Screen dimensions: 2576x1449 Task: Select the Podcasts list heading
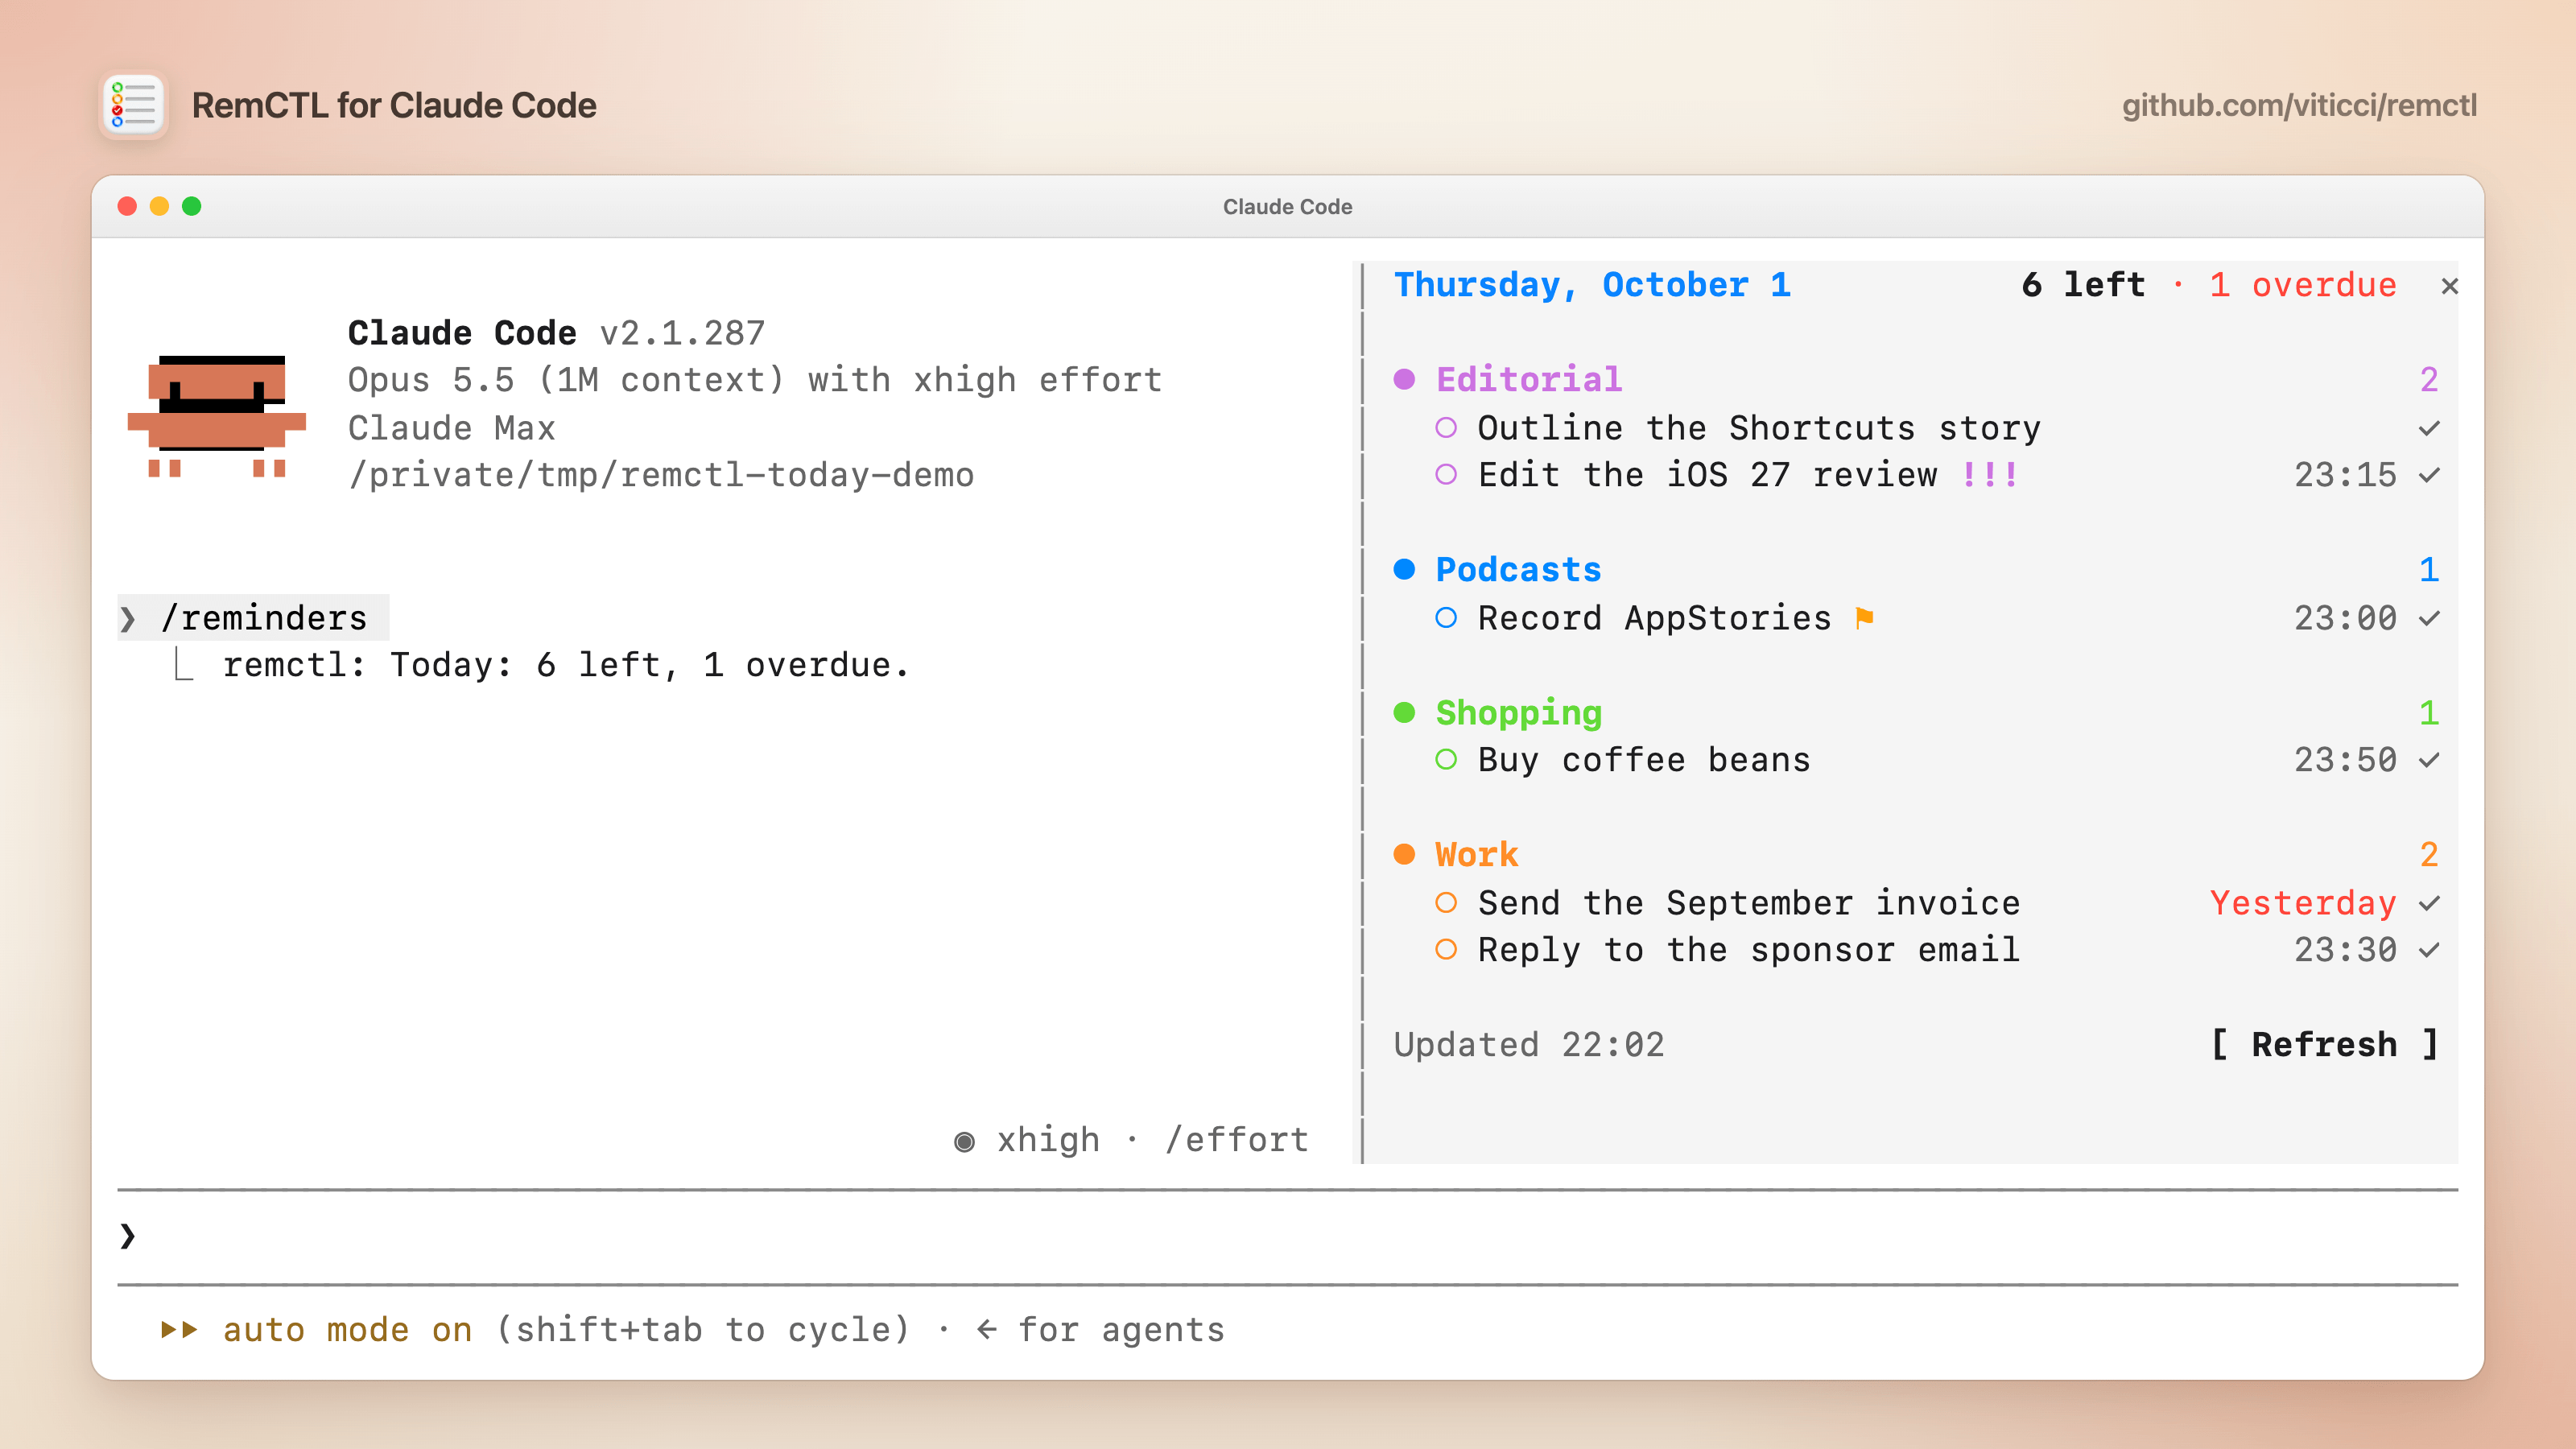1518,569
